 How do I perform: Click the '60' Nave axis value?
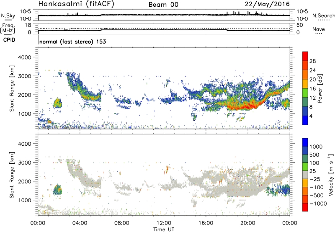(x=299, y=25)
